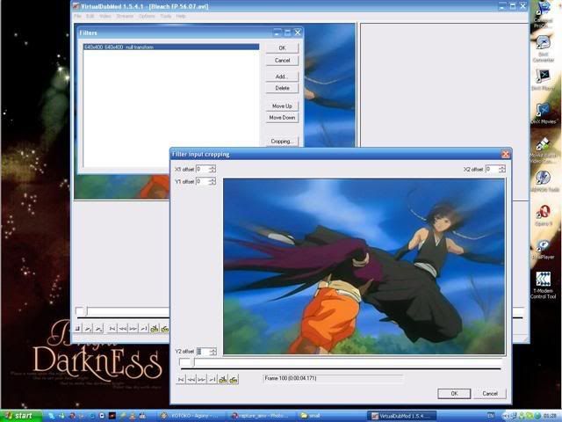This screenshot has width=562, height=422.
Task: Step forward one frame in main toolbar
Action: tap(133, 328)
